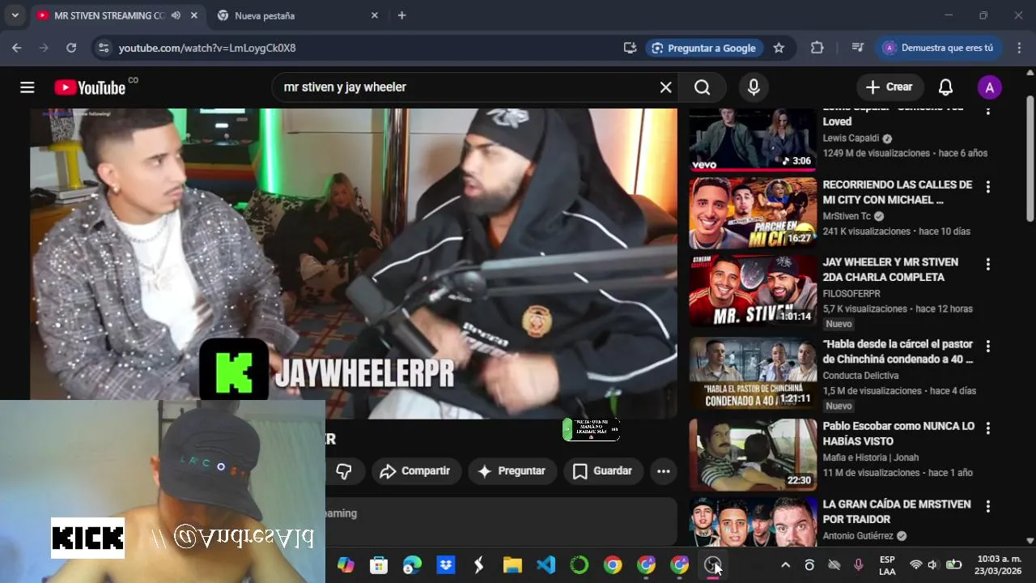Open a new tab with plus button
Image resolution: width=1036 pixels, height=583 pixels.
pyautogui.click(x=402, y=15)
